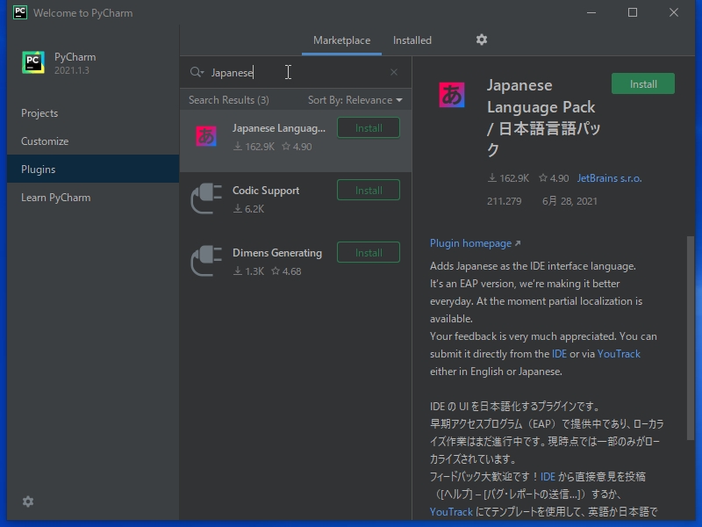Click the green Install button in details

coord(643,83)
